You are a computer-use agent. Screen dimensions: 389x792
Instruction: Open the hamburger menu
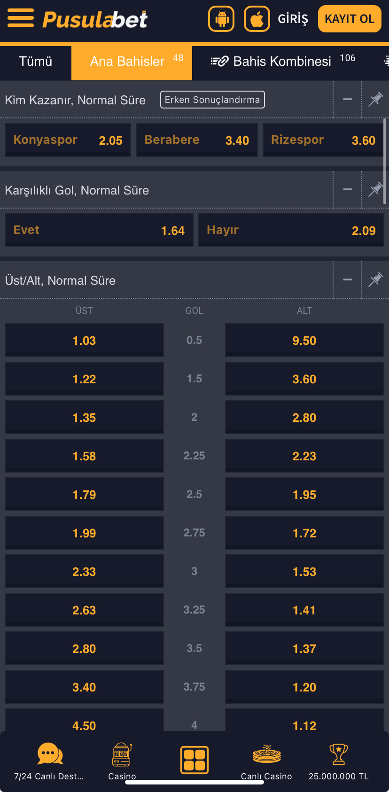tap(21, 18)
